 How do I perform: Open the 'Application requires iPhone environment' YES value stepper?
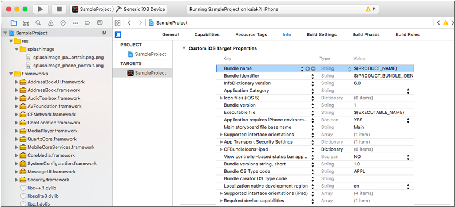[x=408, y=120]
